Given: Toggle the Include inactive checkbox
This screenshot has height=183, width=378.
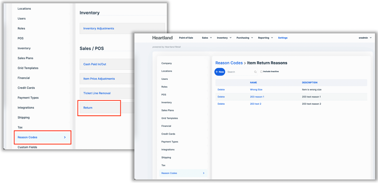Looking at the screenshot, I should point(261,72).
